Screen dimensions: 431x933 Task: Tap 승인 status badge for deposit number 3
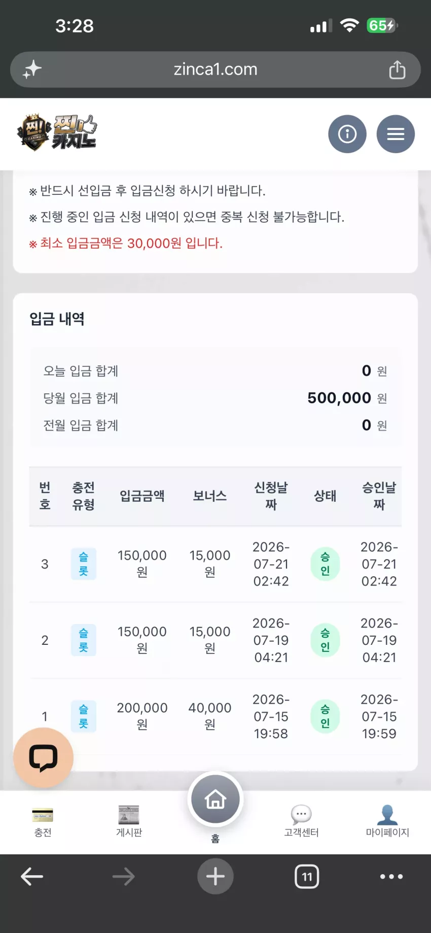tap(325, 564)
